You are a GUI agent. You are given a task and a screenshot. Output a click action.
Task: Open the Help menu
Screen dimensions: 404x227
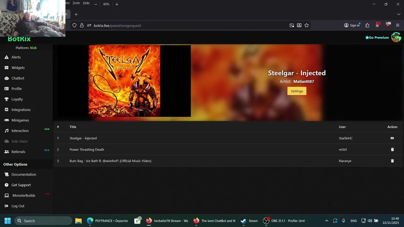(x=86, y=3)
